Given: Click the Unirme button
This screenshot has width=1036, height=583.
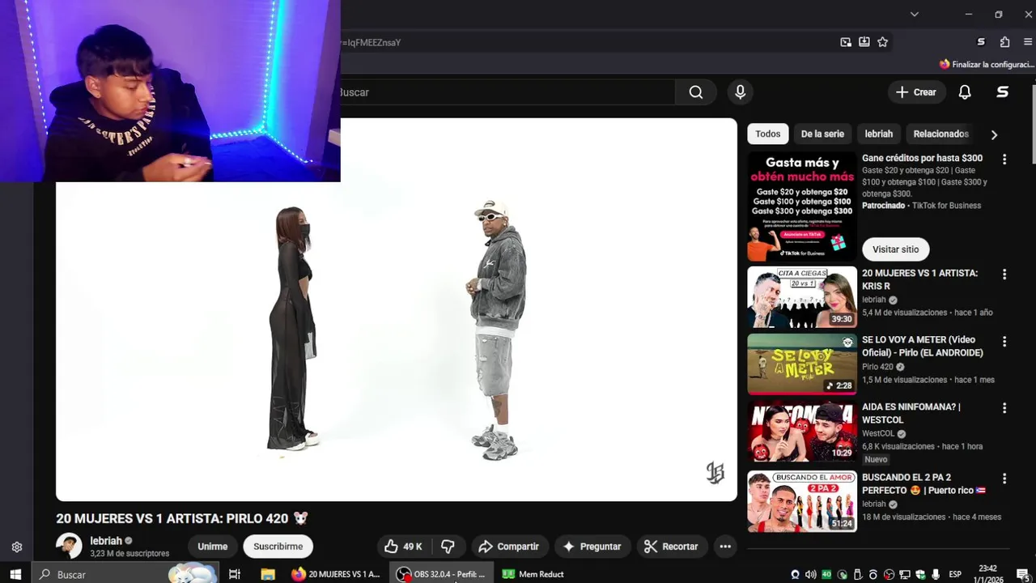Looking at the screenshot, I should tap(213, 547).
